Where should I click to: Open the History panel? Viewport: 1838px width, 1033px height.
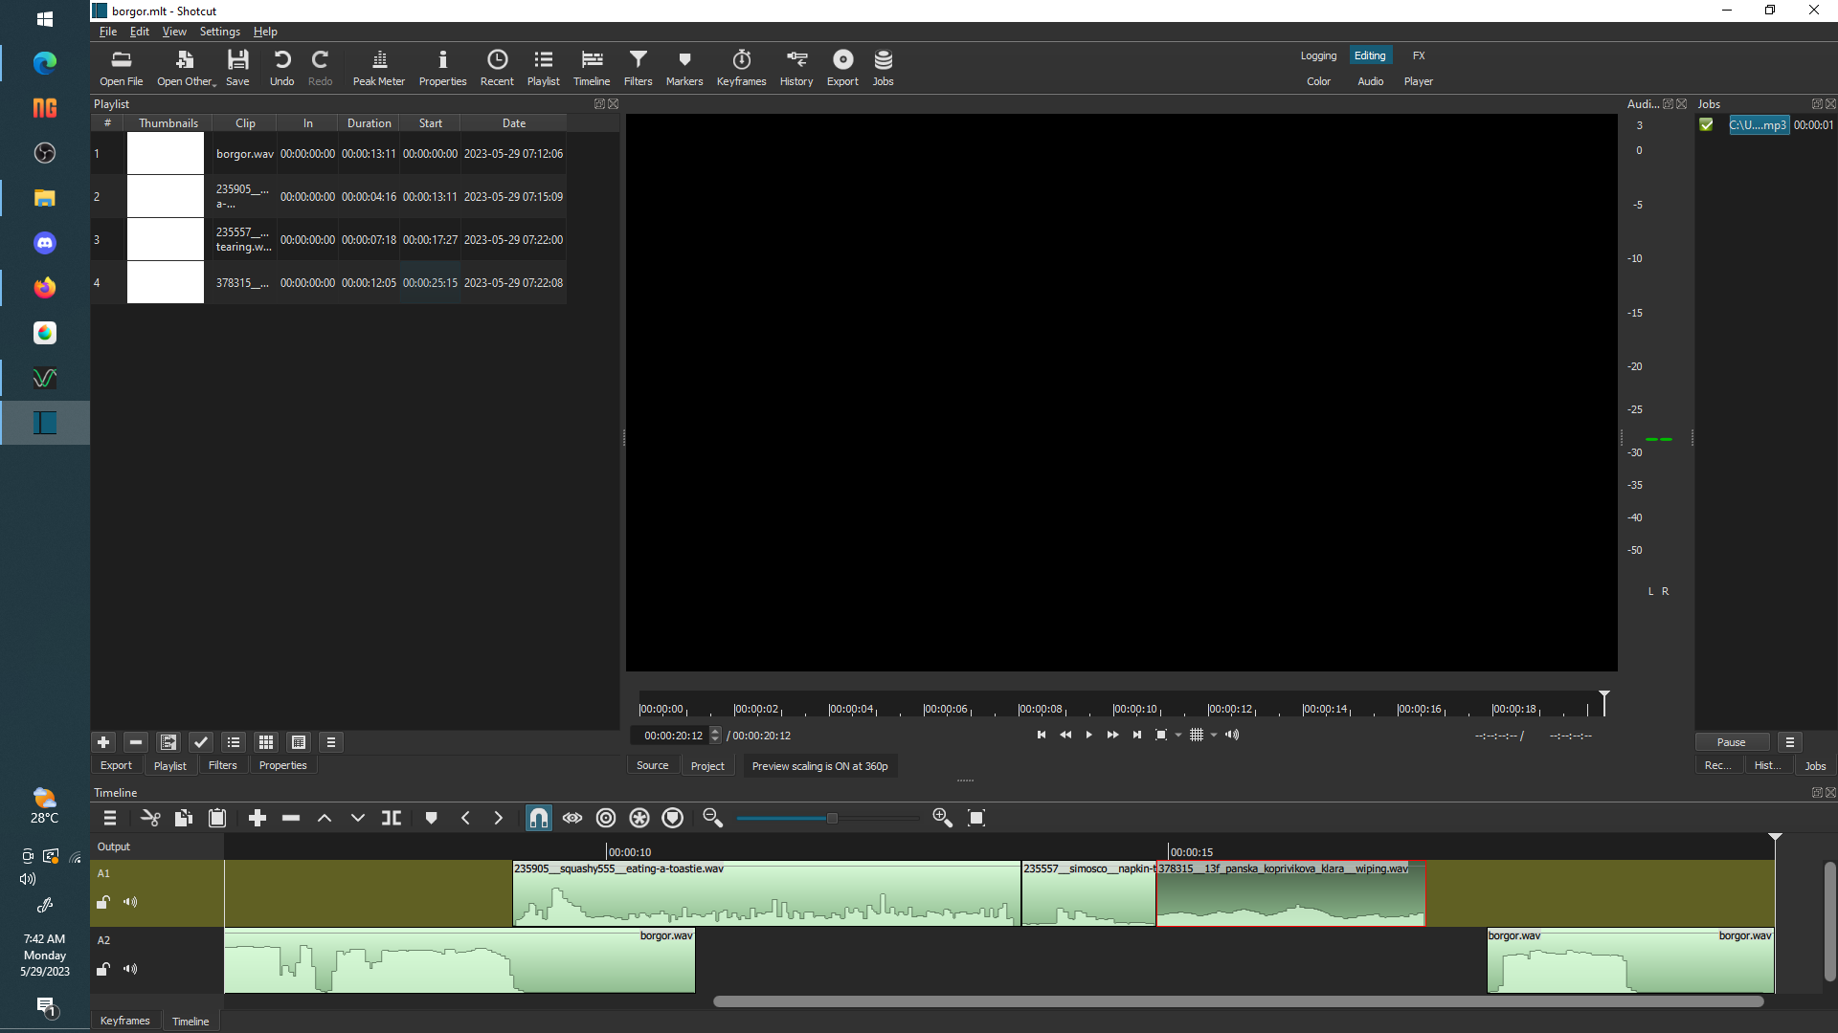click(x=796, y=68)
